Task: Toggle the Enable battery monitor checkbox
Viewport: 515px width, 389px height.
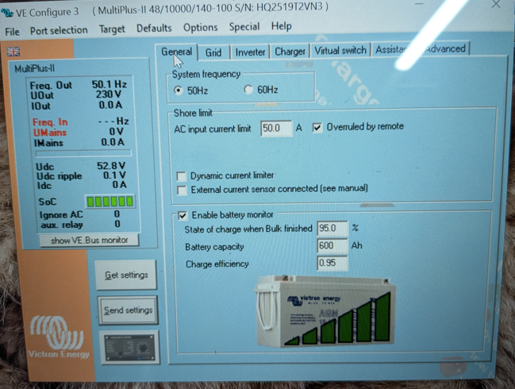Action: [183, 215]
